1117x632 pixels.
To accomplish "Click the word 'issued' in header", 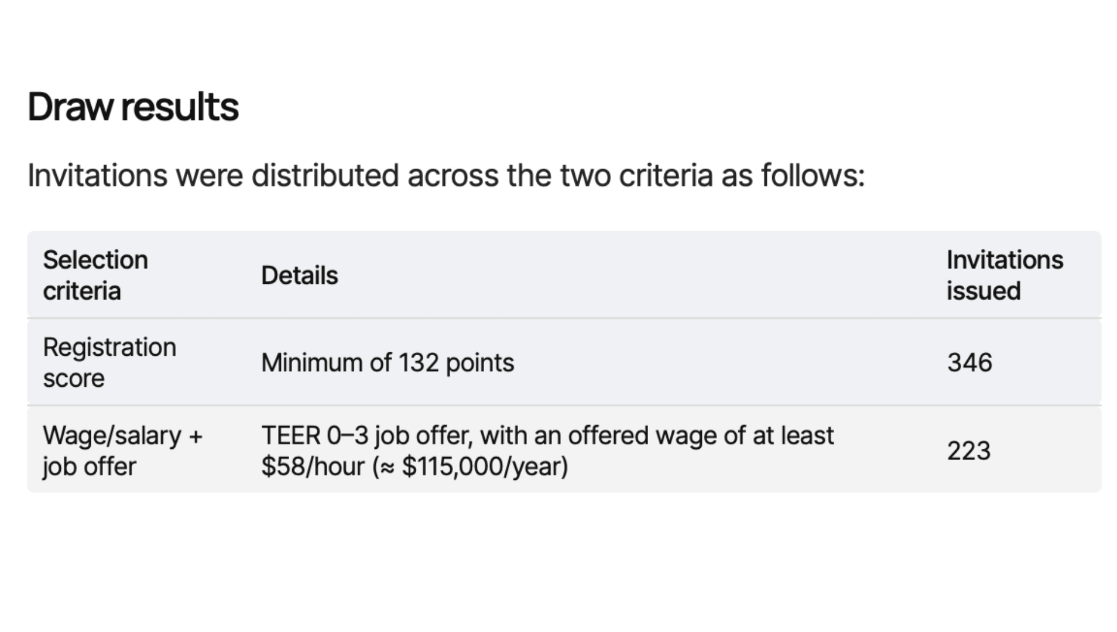I will coord(984,291).
